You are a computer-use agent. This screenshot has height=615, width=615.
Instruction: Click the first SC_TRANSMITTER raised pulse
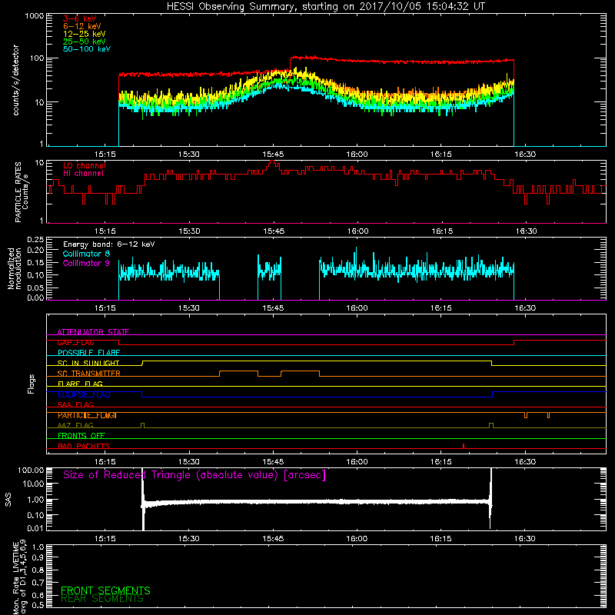click(238, 373)
